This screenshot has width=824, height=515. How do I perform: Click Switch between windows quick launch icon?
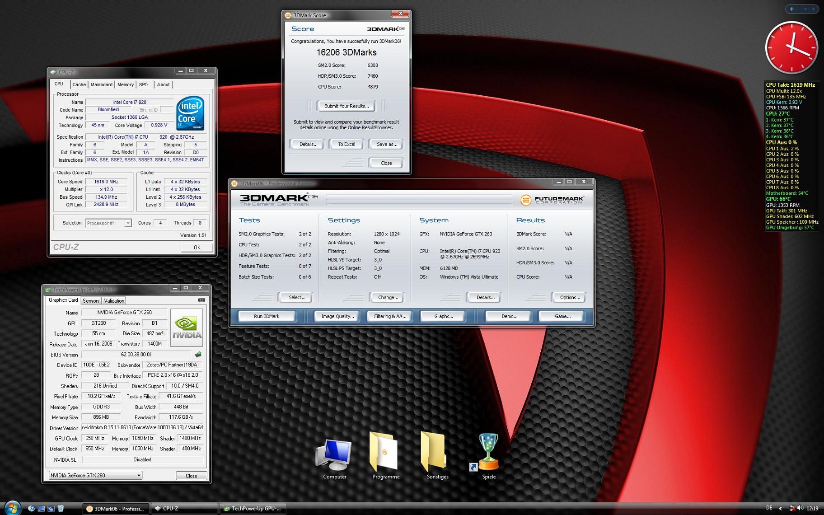[51, 509]
